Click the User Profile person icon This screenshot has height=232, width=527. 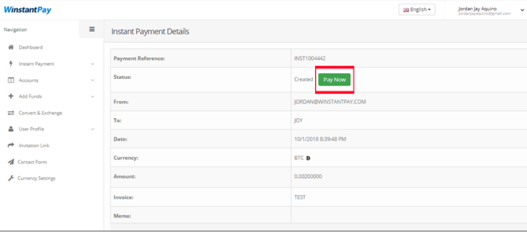10,129
